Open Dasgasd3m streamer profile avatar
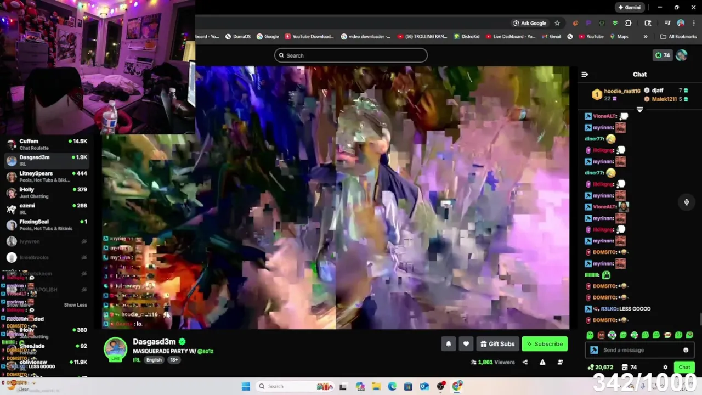Screen dimensions: 702x395 (115, 349)
